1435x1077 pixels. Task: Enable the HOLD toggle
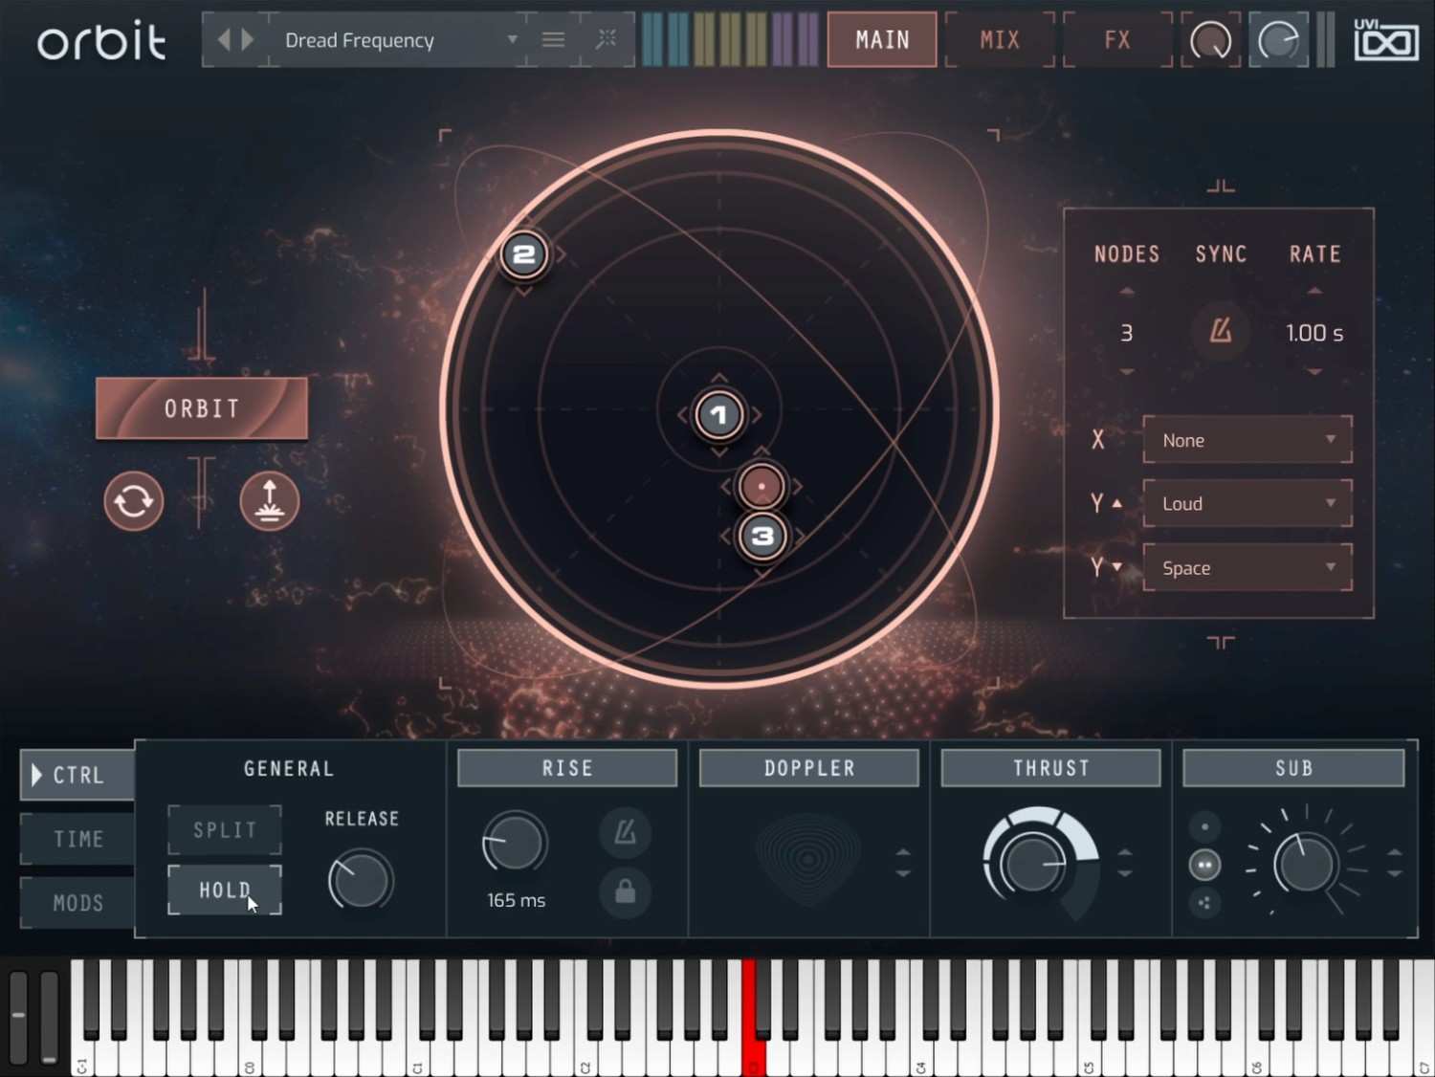tap(225, 890)
